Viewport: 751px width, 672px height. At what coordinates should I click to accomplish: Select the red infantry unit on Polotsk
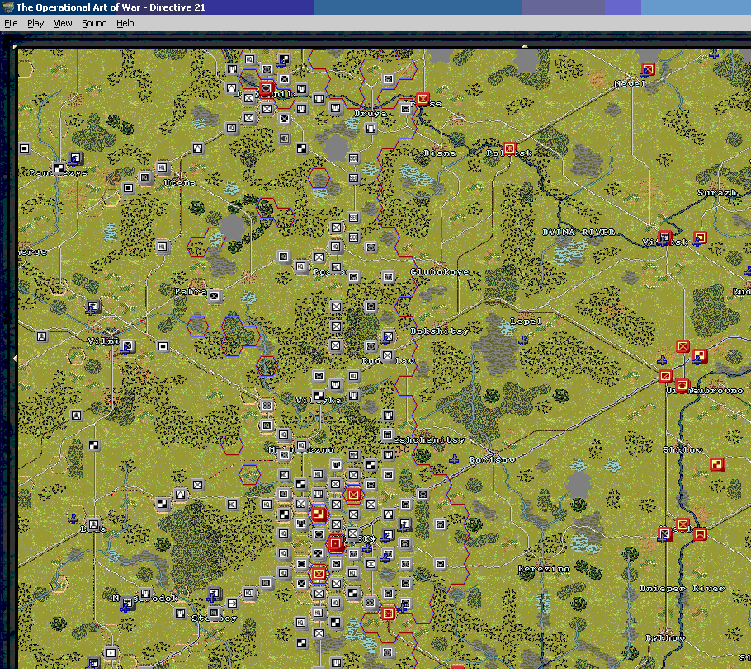[x=510, y=148]
